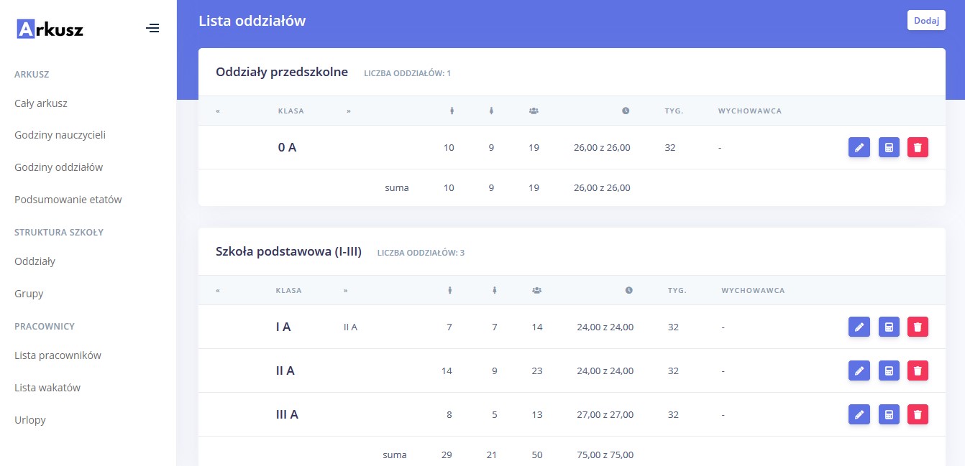Delete class III A with trash icon
The height and width of the screenshot is (466, 965).
point(918,414)
